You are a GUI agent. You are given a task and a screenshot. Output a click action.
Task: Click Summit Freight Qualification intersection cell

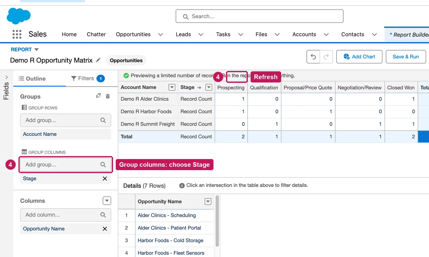click(264, 124)
